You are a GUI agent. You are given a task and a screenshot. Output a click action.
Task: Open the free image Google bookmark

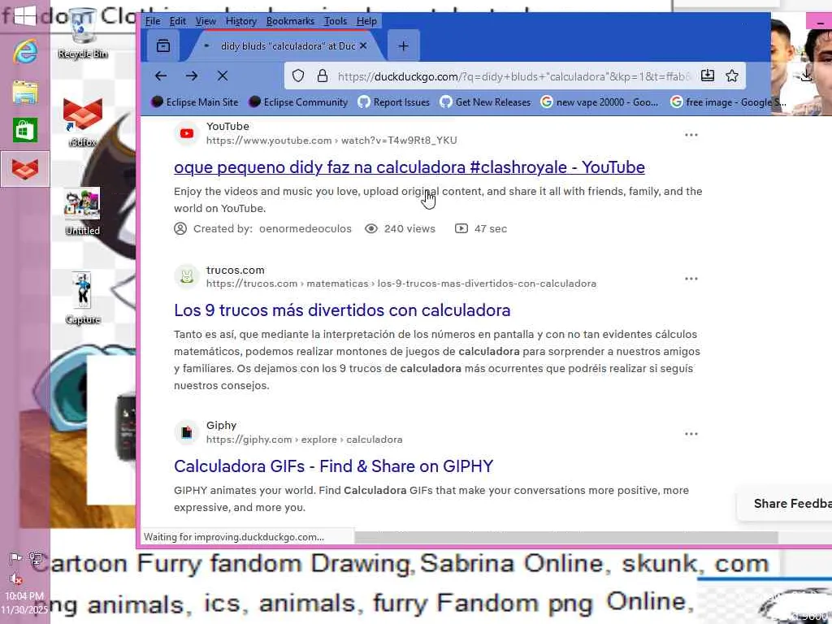point(728,102)
